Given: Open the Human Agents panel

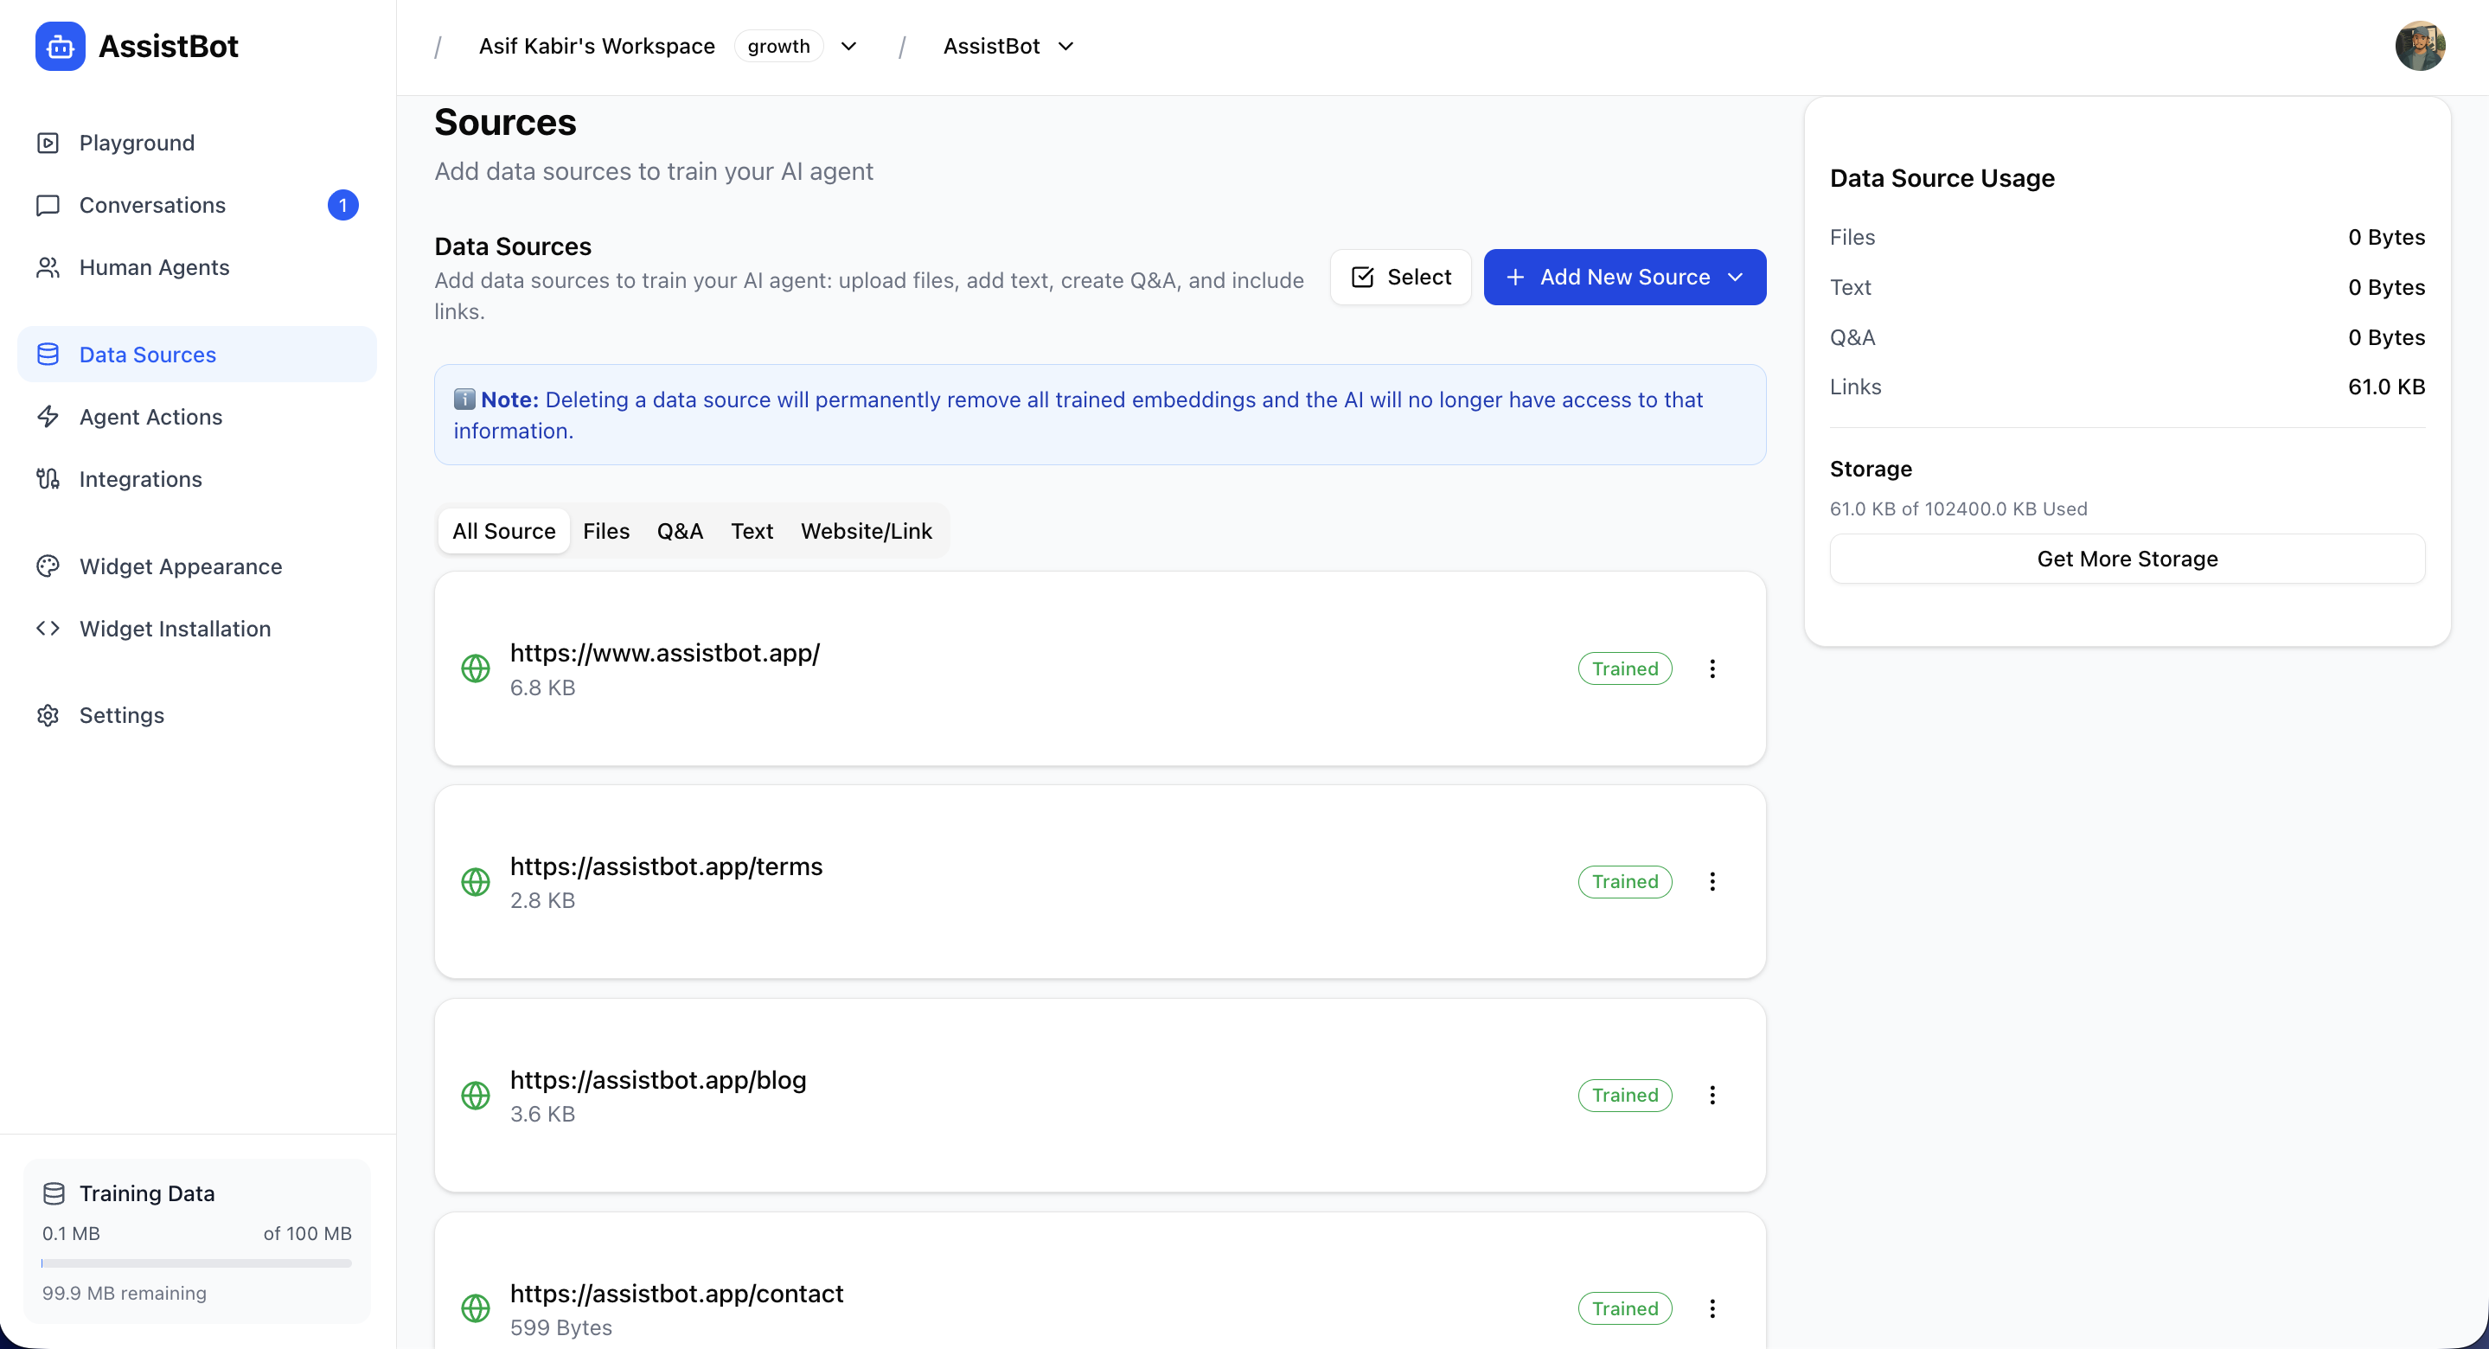Looking at the screenshot, I should pos(154,268).
